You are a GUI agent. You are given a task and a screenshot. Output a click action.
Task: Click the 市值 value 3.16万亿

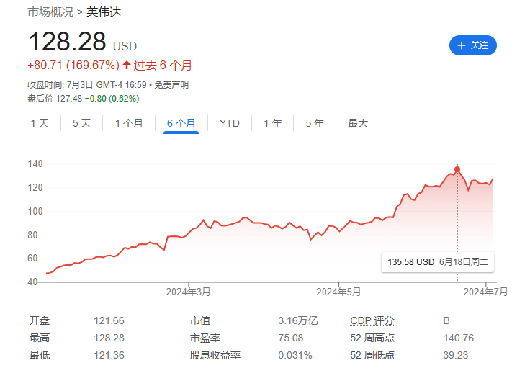point(298,320)
